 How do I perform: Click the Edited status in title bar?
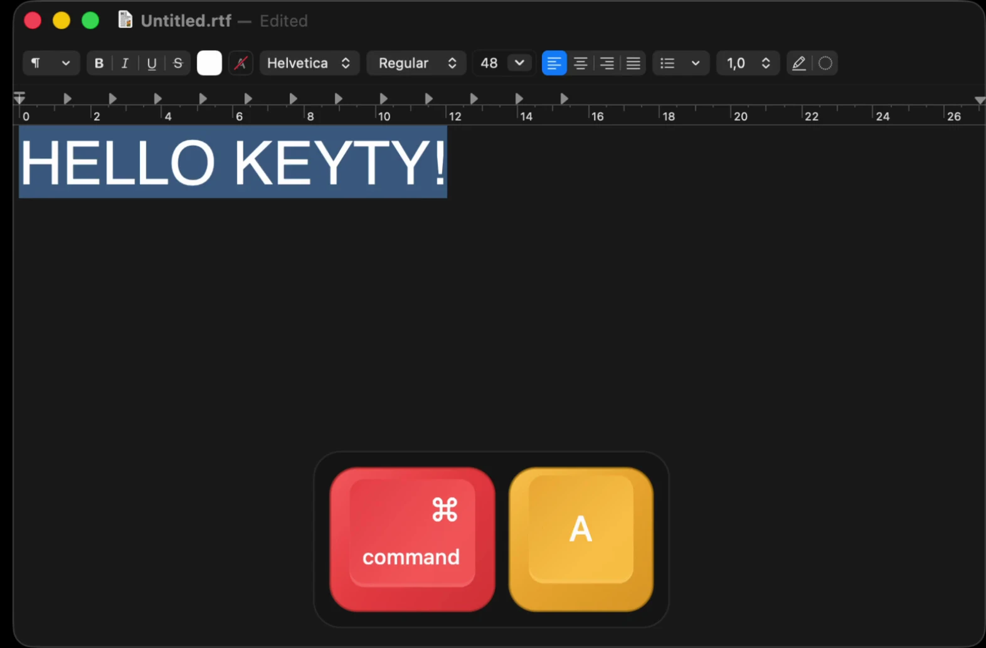[x=284, y=21]
